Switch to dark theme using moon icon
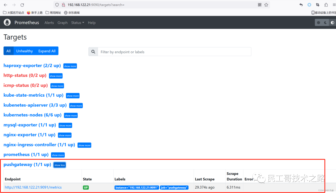 (x=325, y=22)
